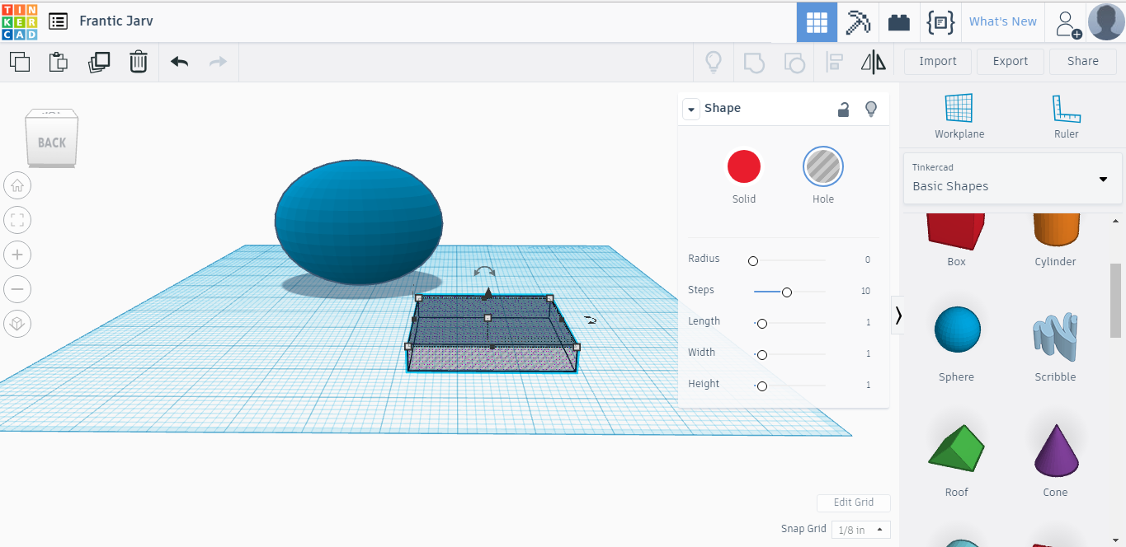This screenshot has height=547, width=1126.
Task: Set shape to Hole
Action: point(823,167)
